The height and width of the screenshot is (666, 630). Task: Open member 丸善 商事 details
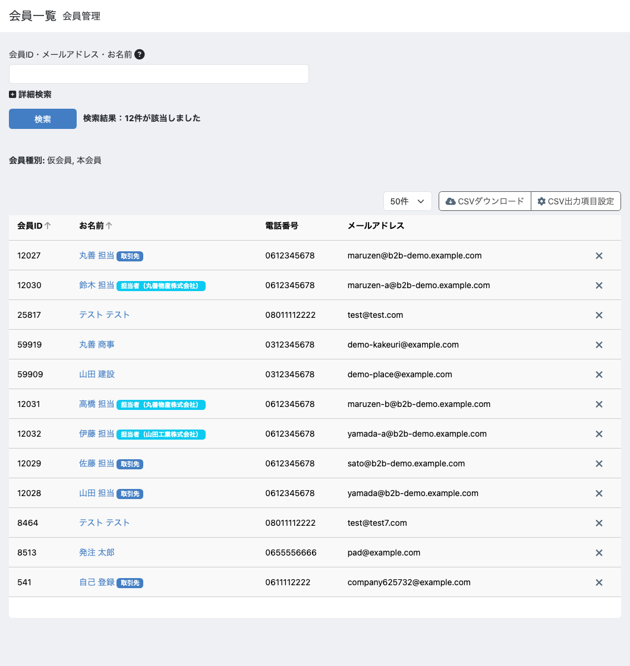click(x=97, y=345)
